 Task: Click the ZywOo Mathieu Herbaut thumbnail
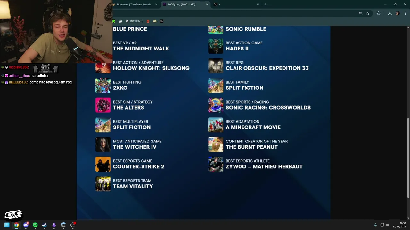click(216, 164)
